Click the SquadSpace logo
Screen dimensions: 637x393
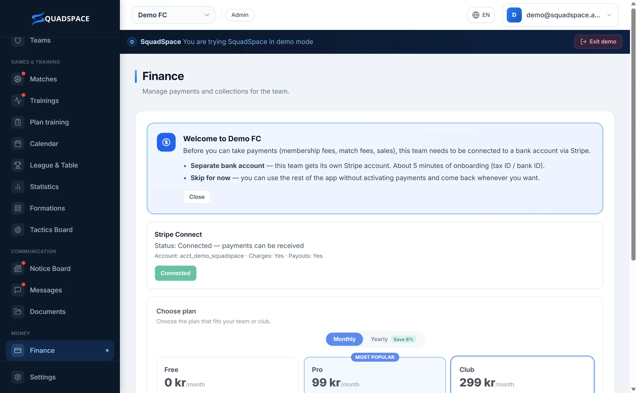click(x=60, y=18)
